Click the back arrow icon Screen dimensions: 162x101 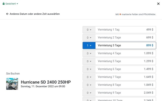pyautogui.click(x=7, y=14)
